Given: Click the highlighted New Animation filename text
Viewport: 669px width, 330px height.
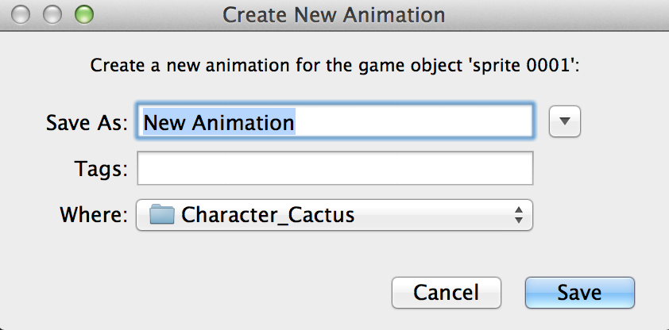Looking at the screenshot, I should coord(218,123).
